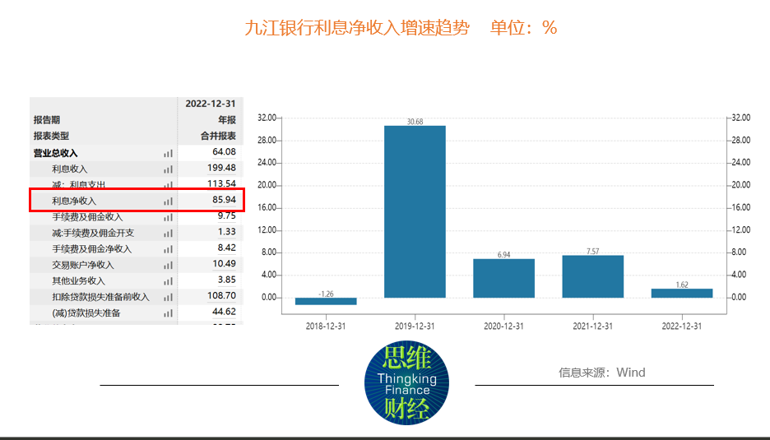Click the value 10.49 cell
This screenshot has height=440, width=770.
[224, 264]
